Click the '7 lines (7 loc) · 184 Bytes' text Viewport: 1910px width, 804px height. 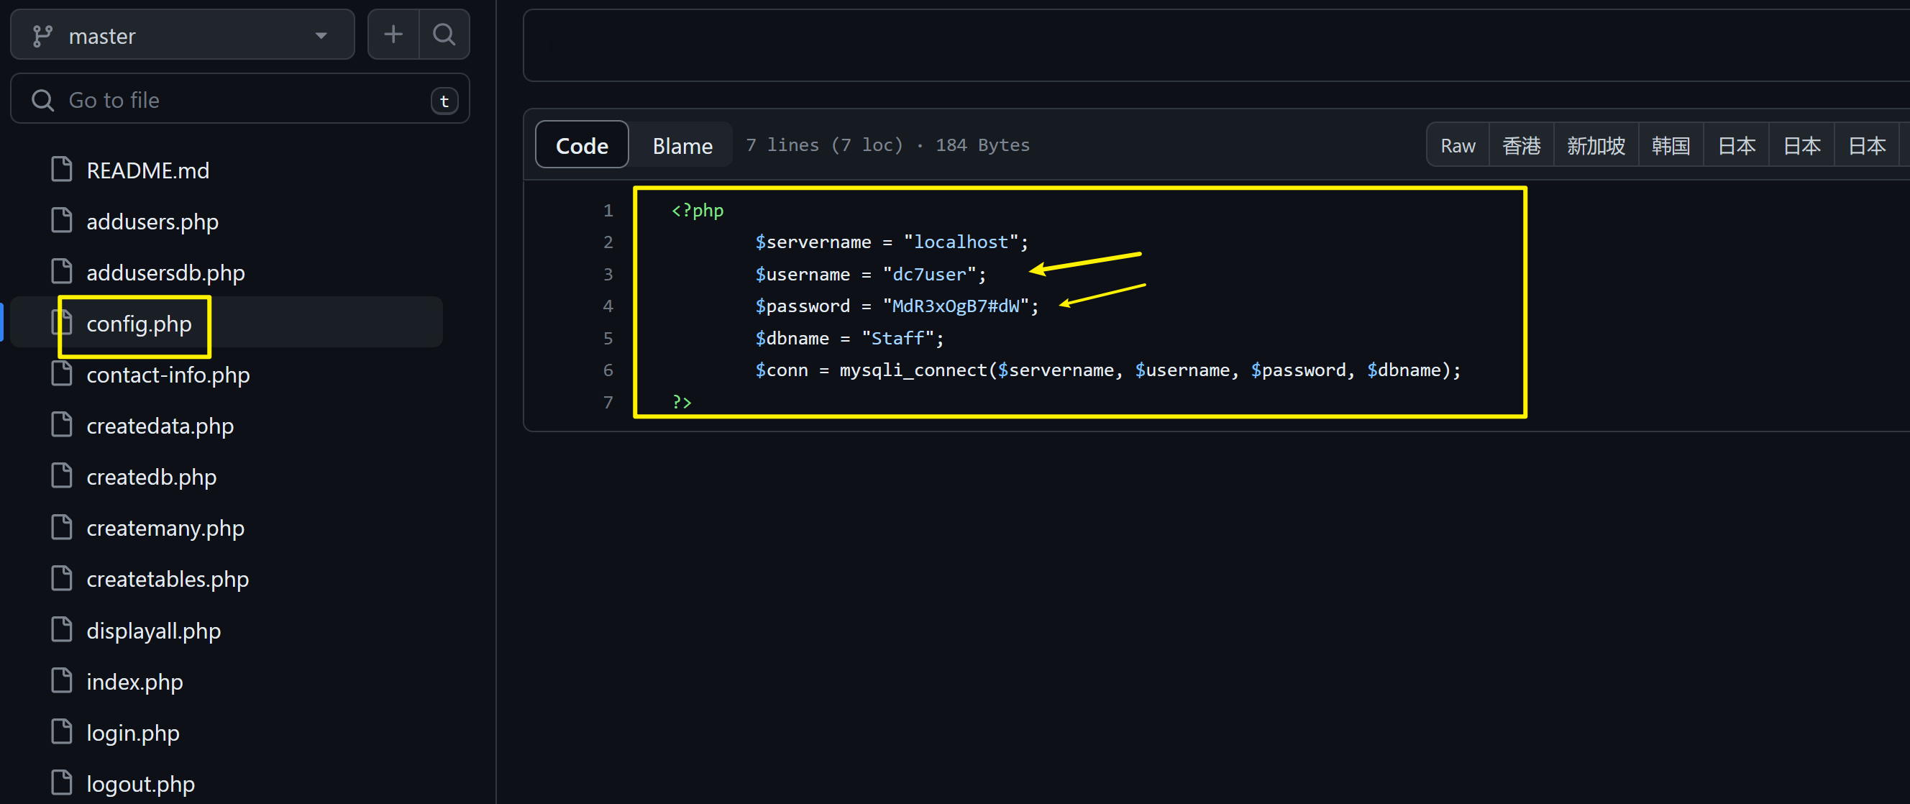(x=887, y=145)
